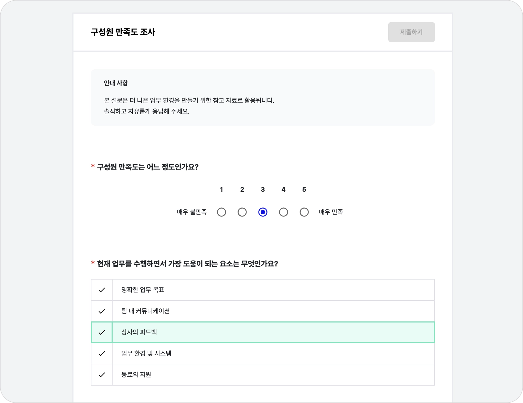
Task: Click the checkmark beside 동료의 지원
Action: tap(102, 375)
